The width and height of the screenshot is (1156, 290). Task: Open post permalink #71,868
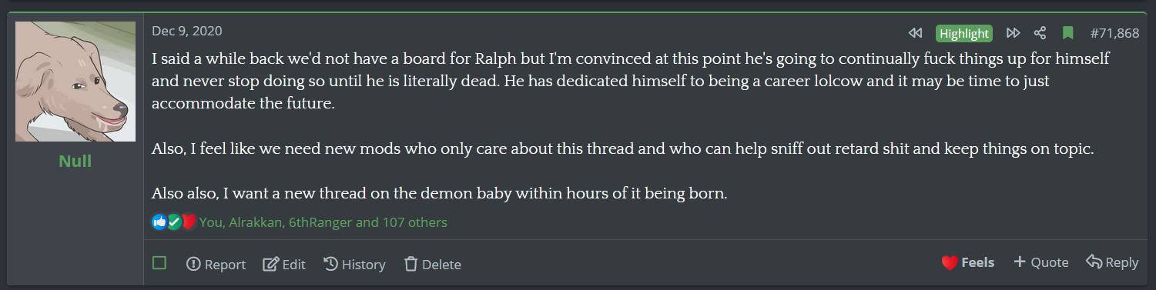(x=1114, y=33)
